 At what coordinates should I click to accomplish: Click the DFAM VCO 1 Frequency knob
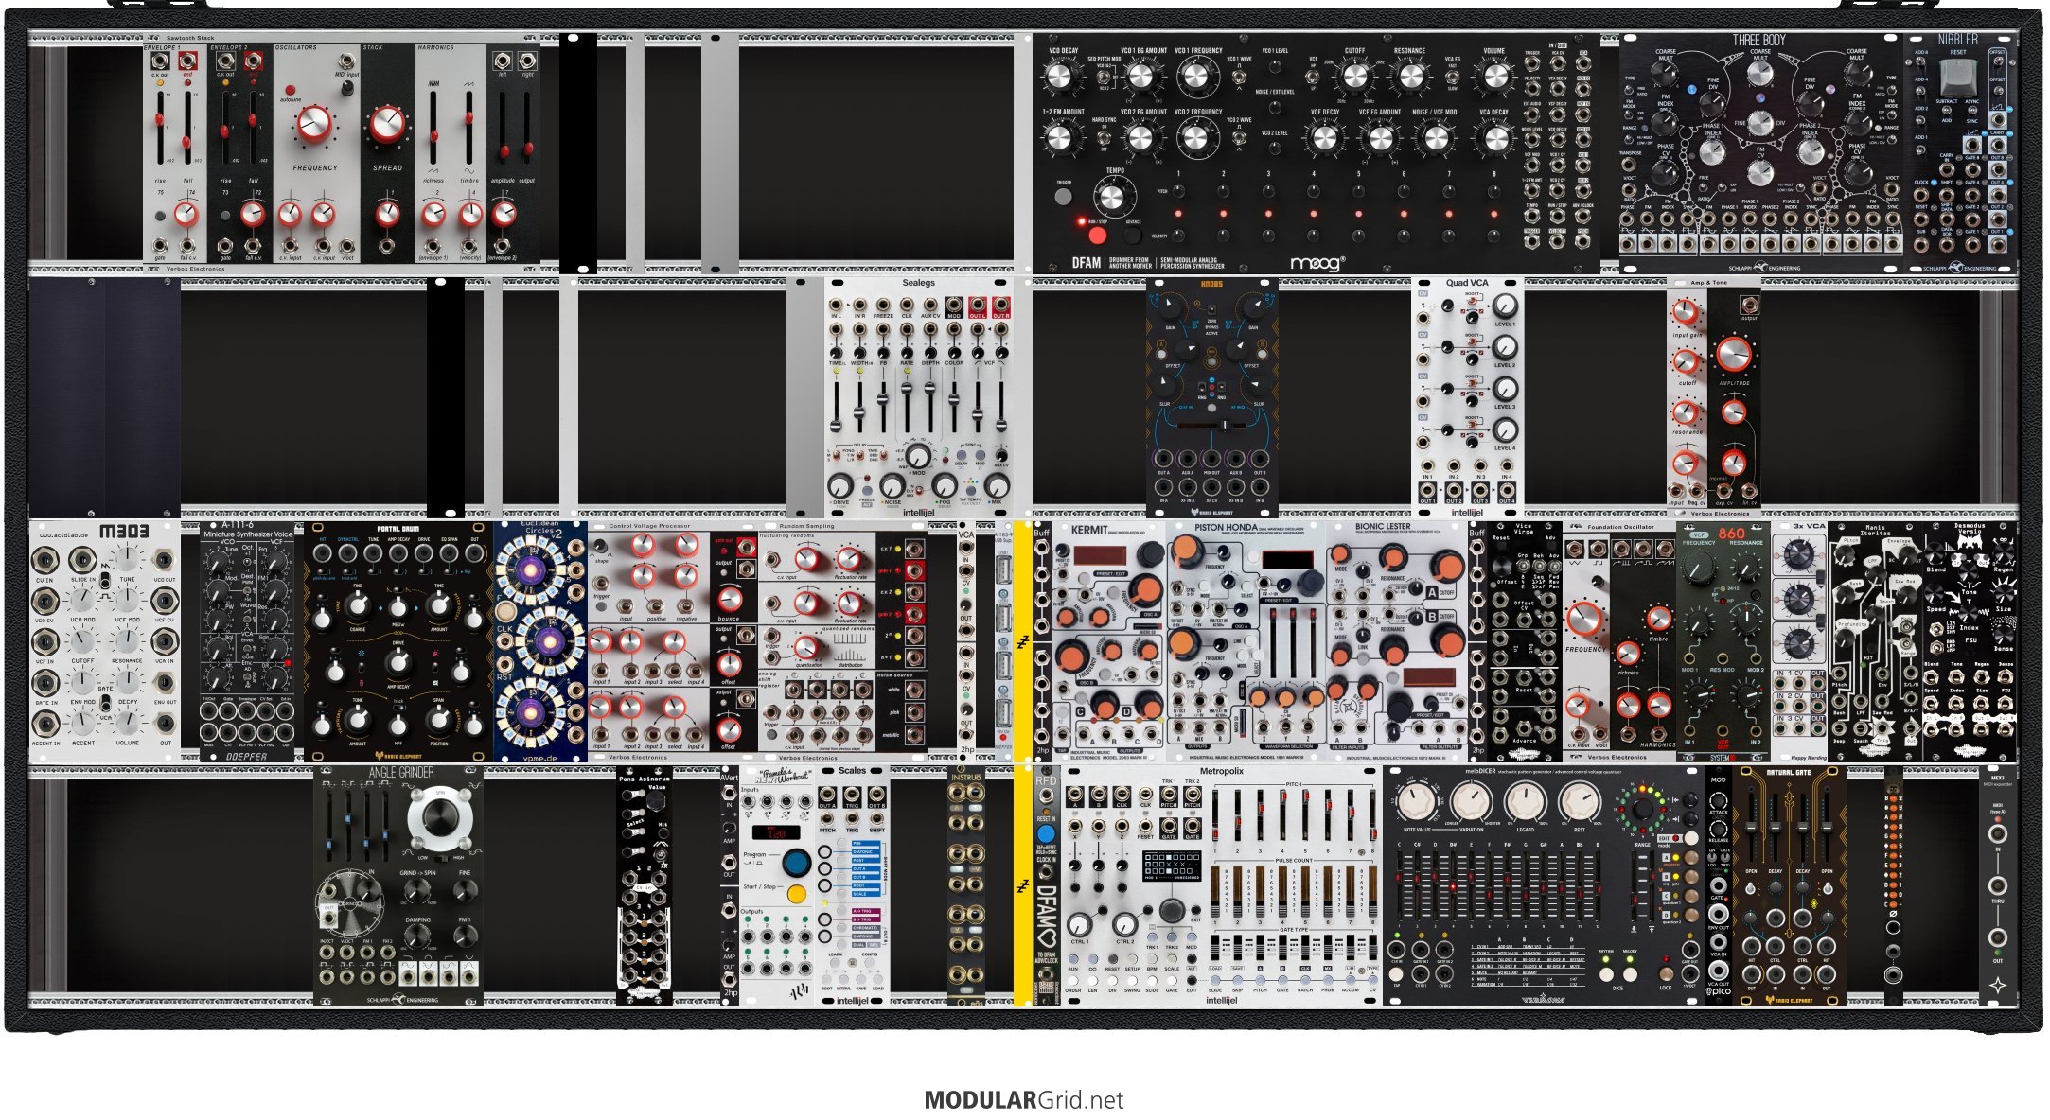point(1197,77)
